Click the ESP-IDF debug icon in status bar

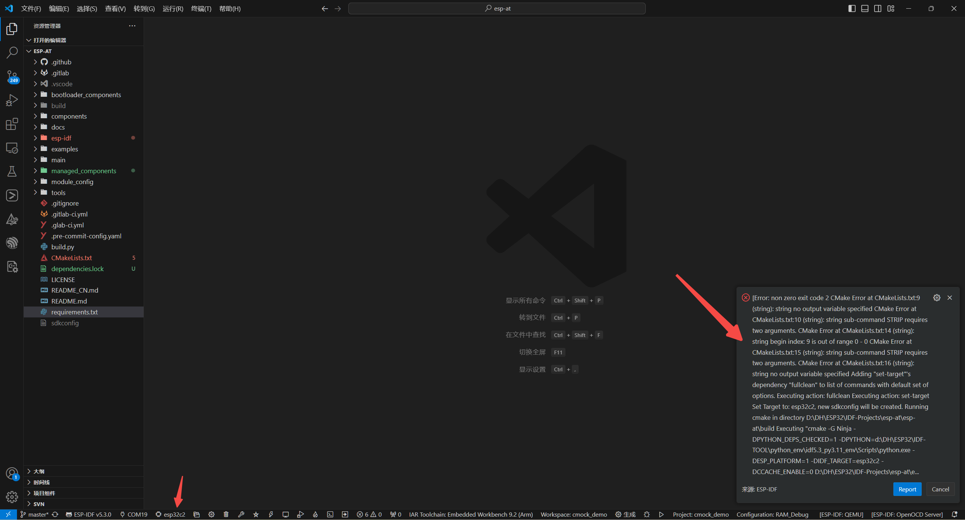click(x=300, y=514)
